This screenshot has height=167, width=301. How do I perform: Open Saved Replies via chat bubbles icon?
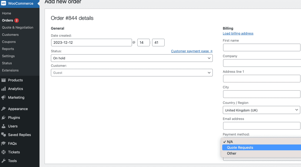click(4, 135)
